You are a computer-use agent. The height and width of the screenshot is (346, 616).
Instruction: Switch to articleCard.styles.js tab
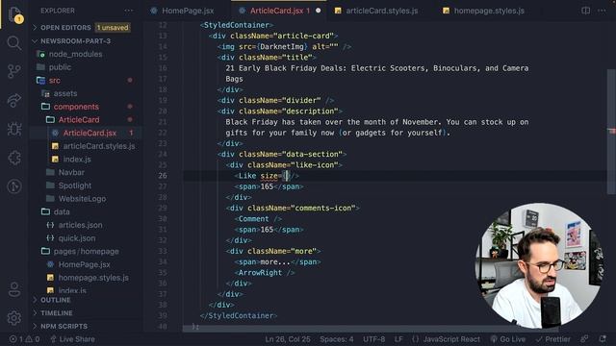pyautogui.click(x=376, y=11)
